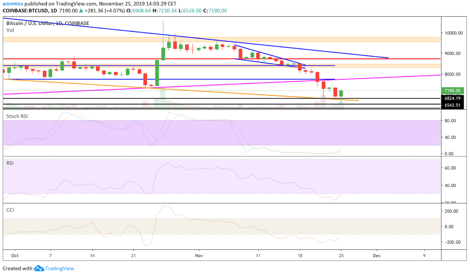Click the 6543.51 black price label

(452, 105)
